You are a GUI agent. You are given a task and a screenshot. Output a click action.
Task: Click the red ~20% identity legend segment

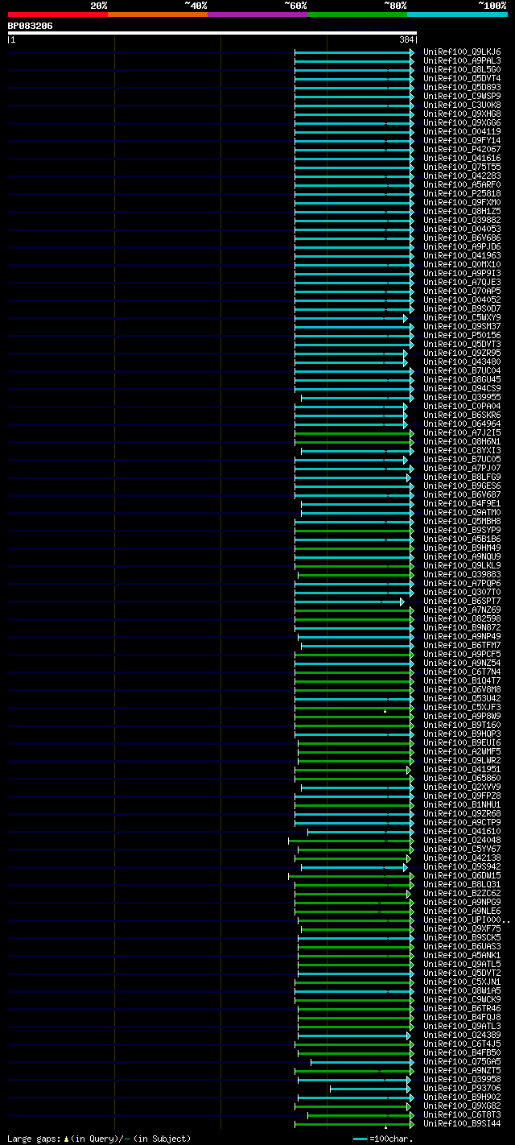pyautogui.click(x=57, y=14)
